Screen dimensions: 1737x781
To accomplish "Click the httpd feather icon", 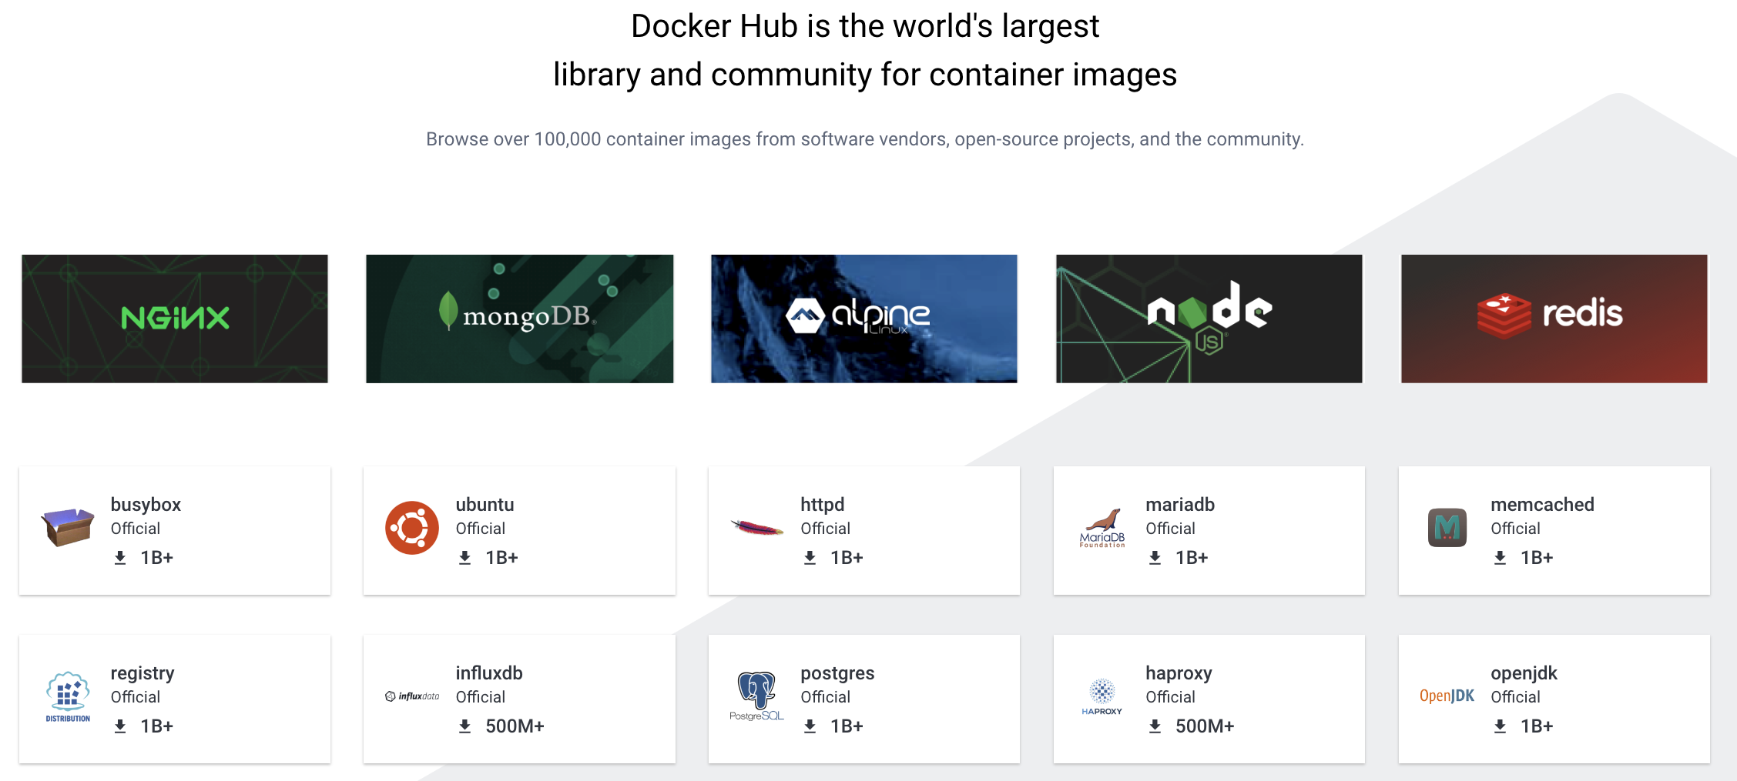I will click(756, 528).
